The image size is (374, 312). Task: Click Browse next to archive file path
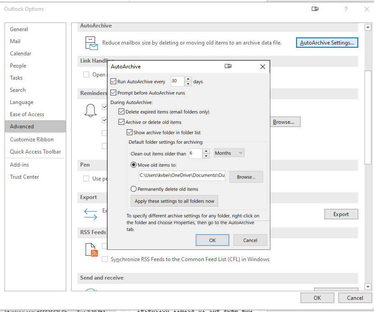(246, 177)
